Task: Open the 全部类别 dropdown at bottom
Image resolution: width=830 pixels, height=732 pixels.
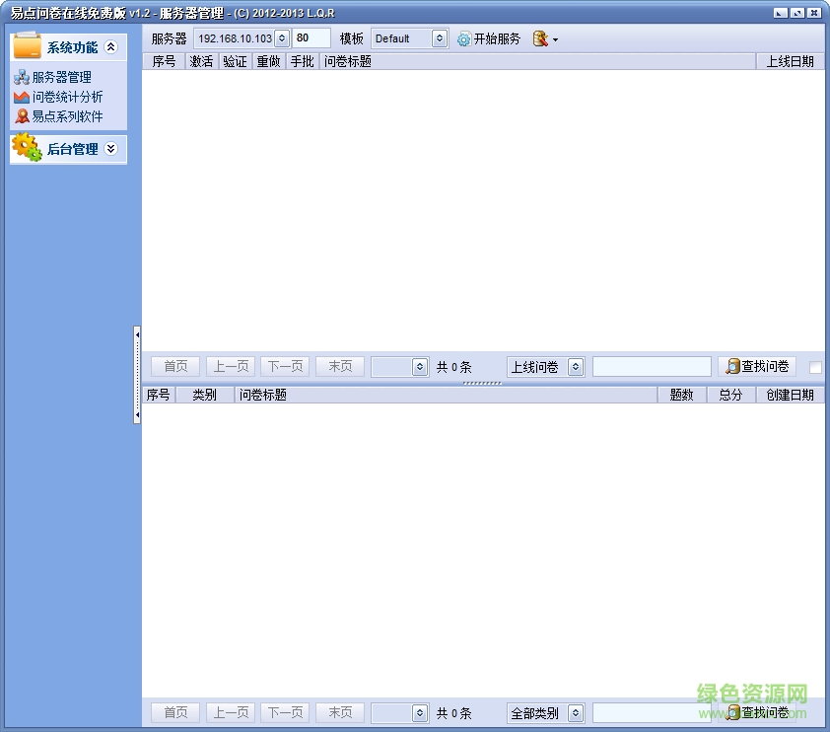Action: click(545, 712)
